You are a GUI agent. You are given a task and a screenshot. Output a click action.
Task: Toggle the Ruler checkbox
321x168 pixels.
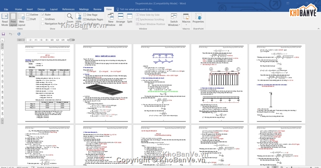coord(43,14)
